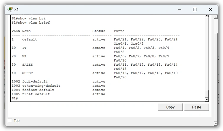Click the VLAN 40 GUEST row
This screenshot has width=223, height=131.
(95, 73)
